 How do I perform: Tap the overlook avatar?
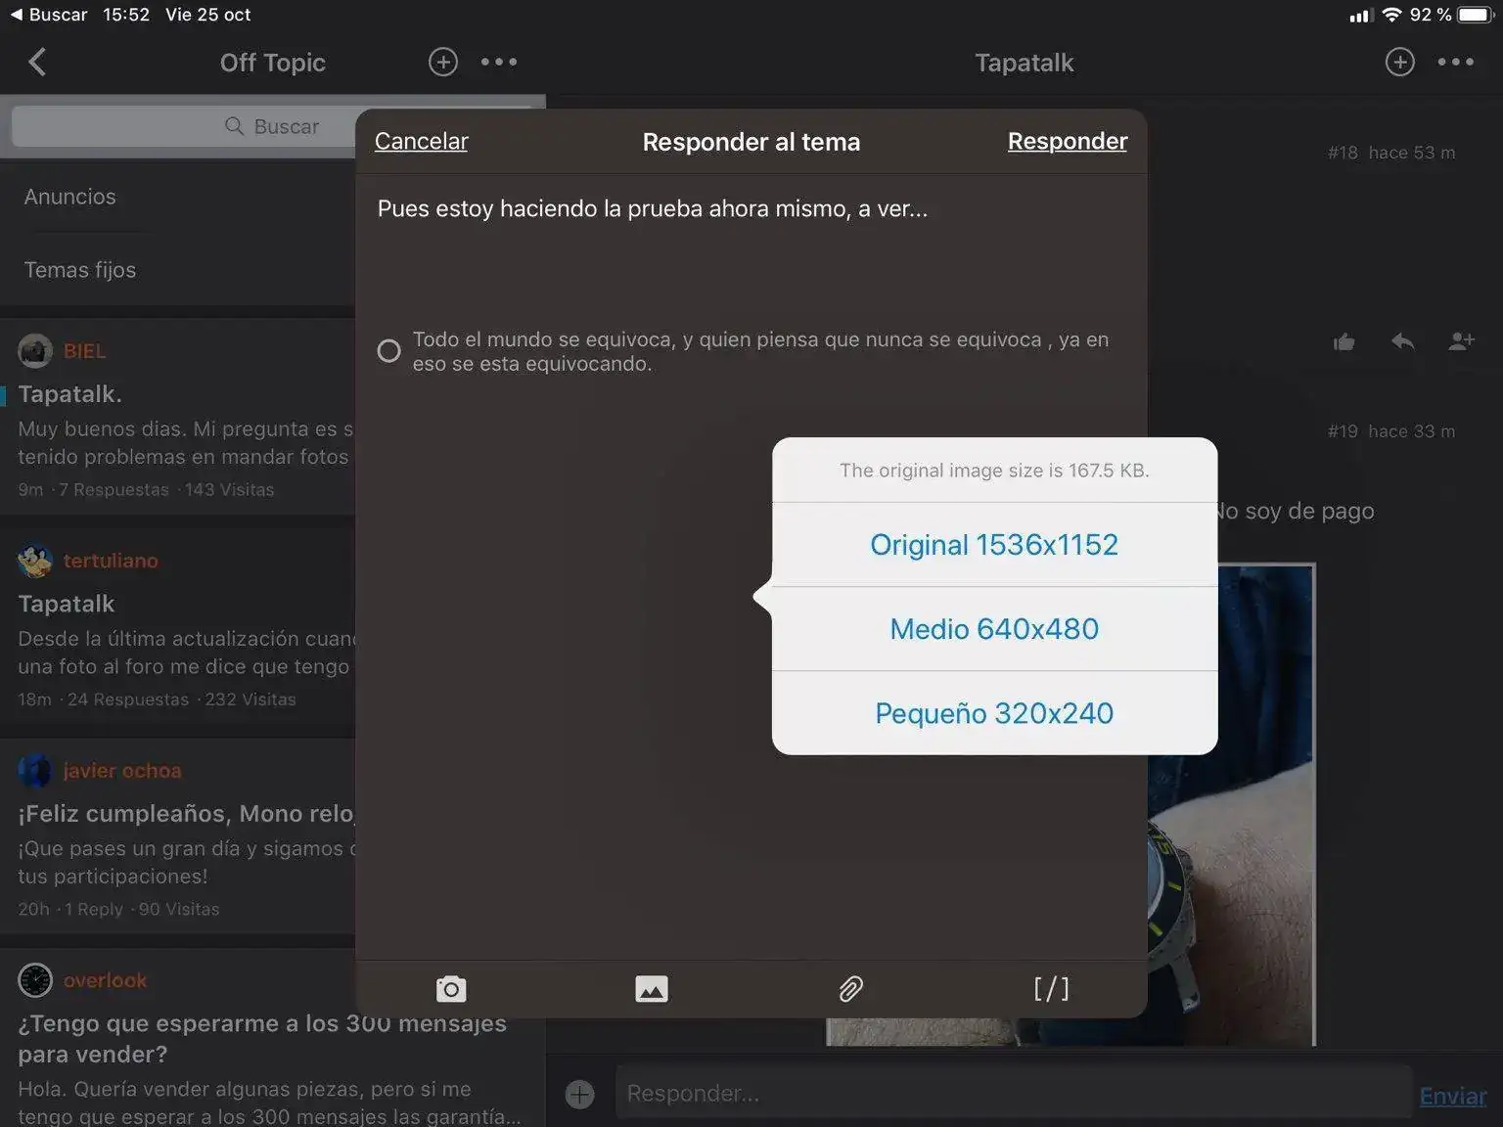point(35,980)
